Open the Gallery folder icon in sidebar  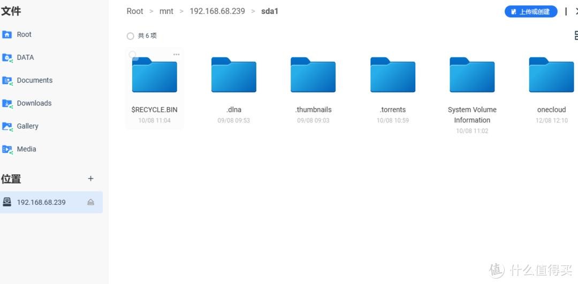(7, 127)
